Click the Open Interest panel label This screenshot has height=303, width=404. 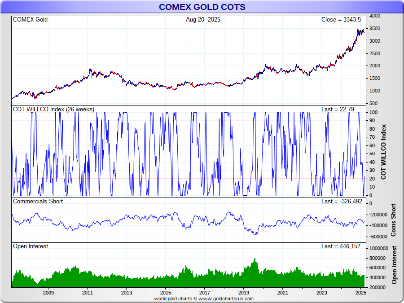pyautogui.click(x=31, y=246)
